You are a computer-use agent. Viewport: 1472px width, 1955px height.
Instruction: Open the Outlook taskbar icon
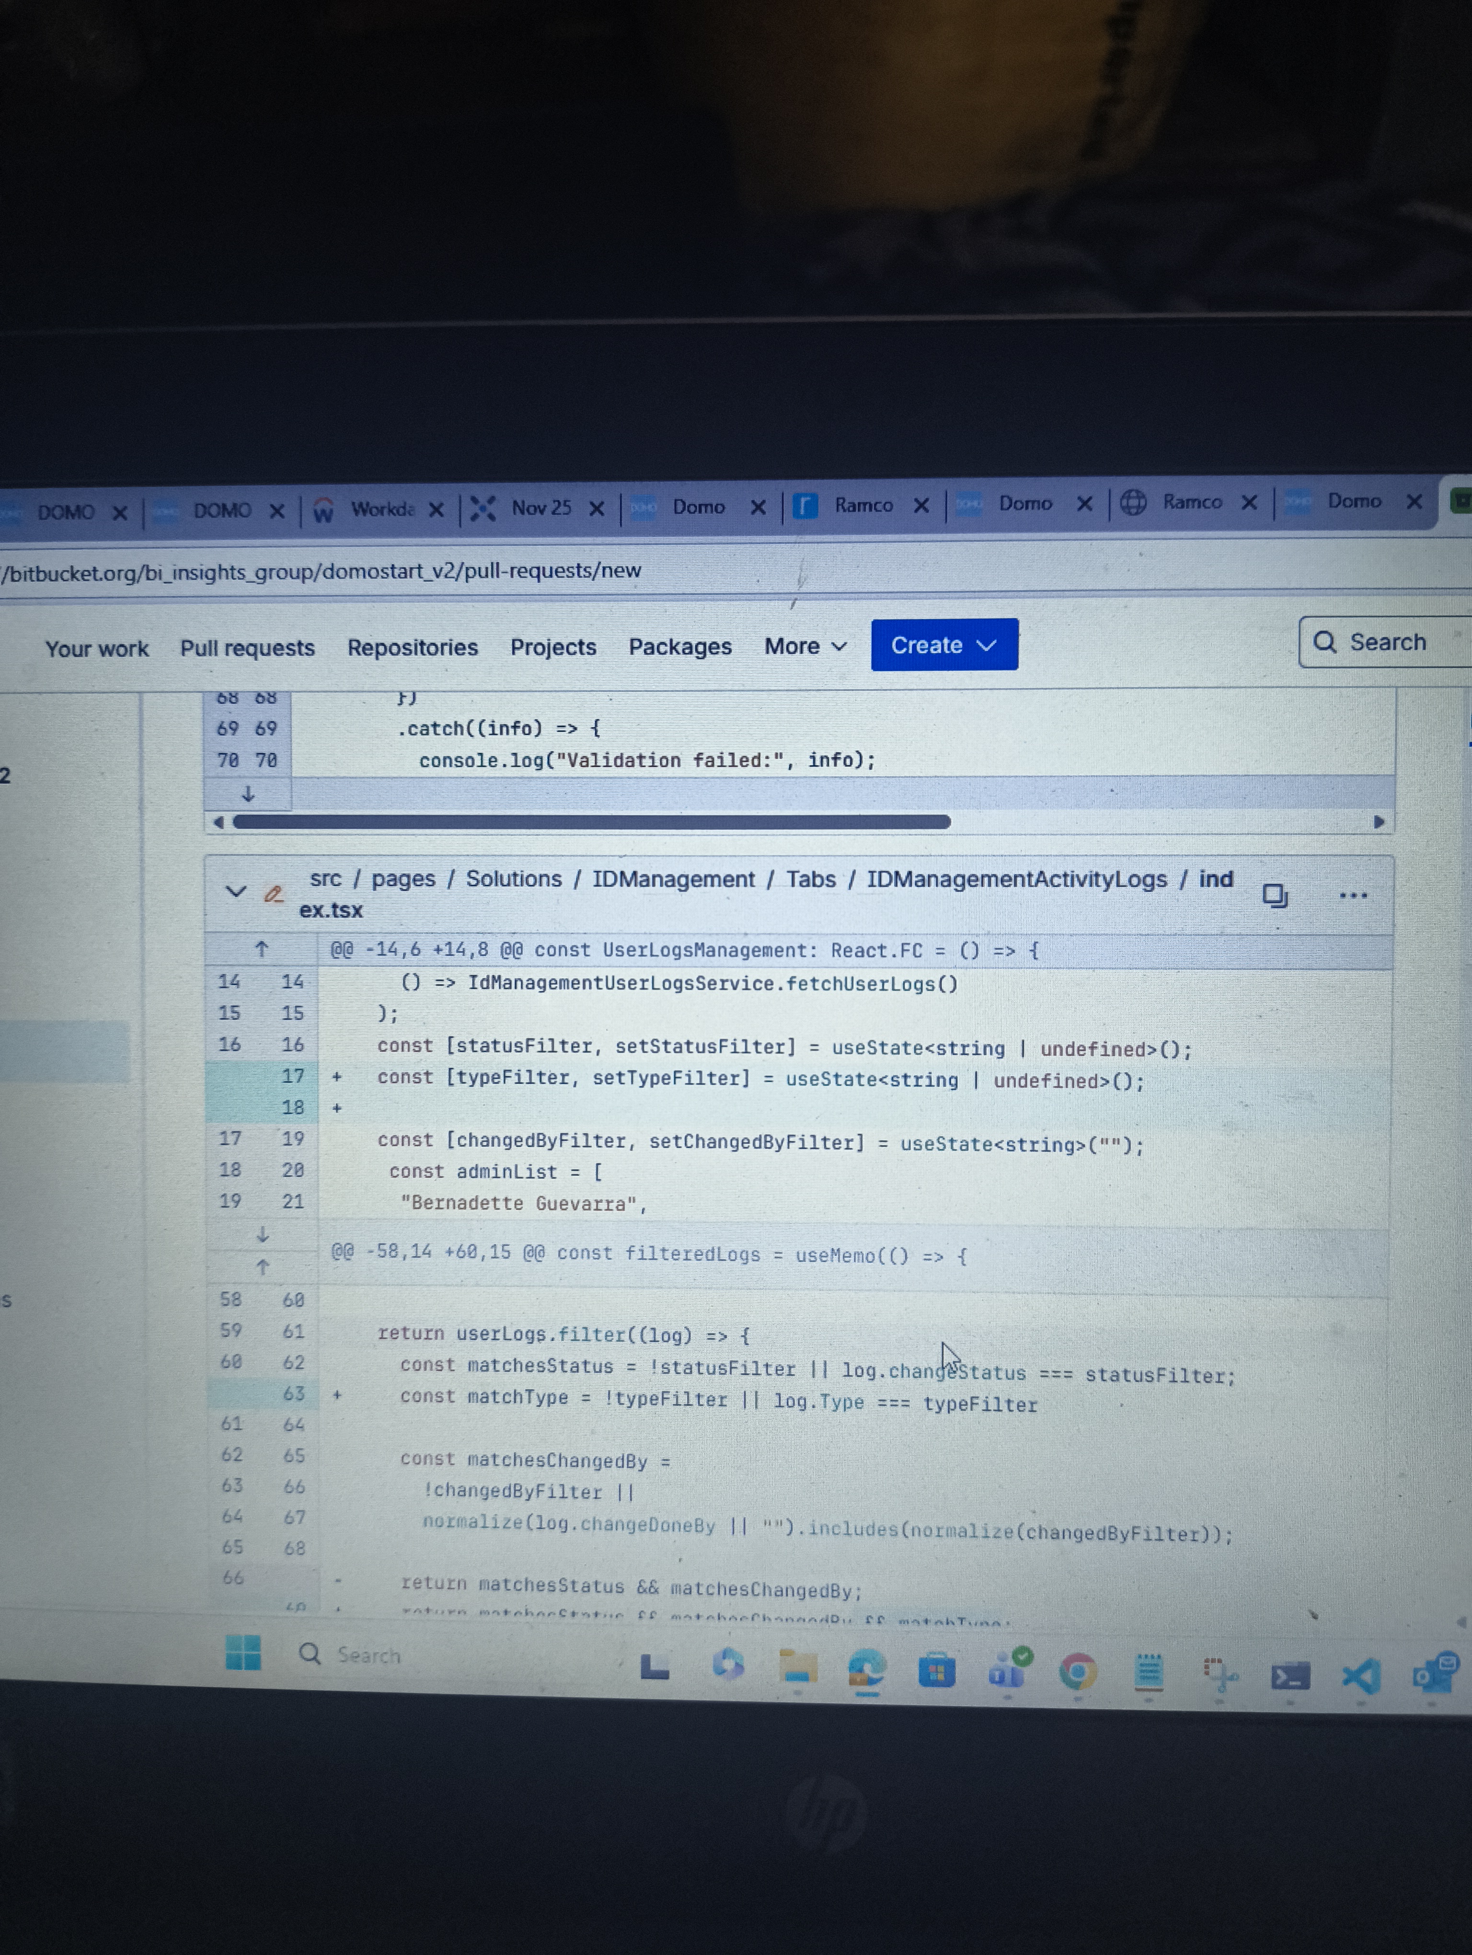click(1433, 1673)
